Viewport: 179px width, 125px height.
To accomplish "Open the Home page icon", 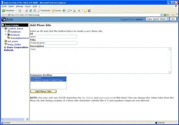I will pyautogui.click(x=34, y=11).
